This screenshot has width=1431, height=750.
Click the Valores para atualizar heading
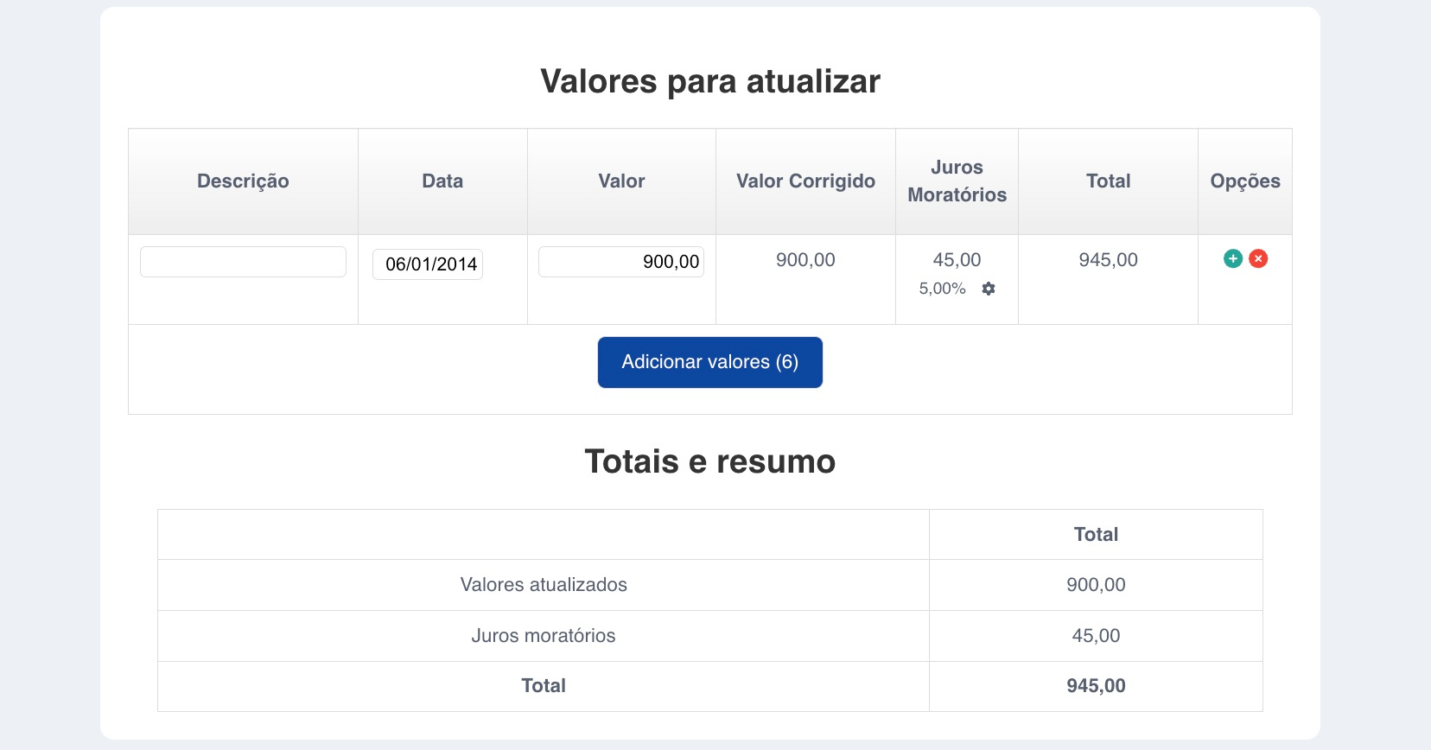point(709,81)
